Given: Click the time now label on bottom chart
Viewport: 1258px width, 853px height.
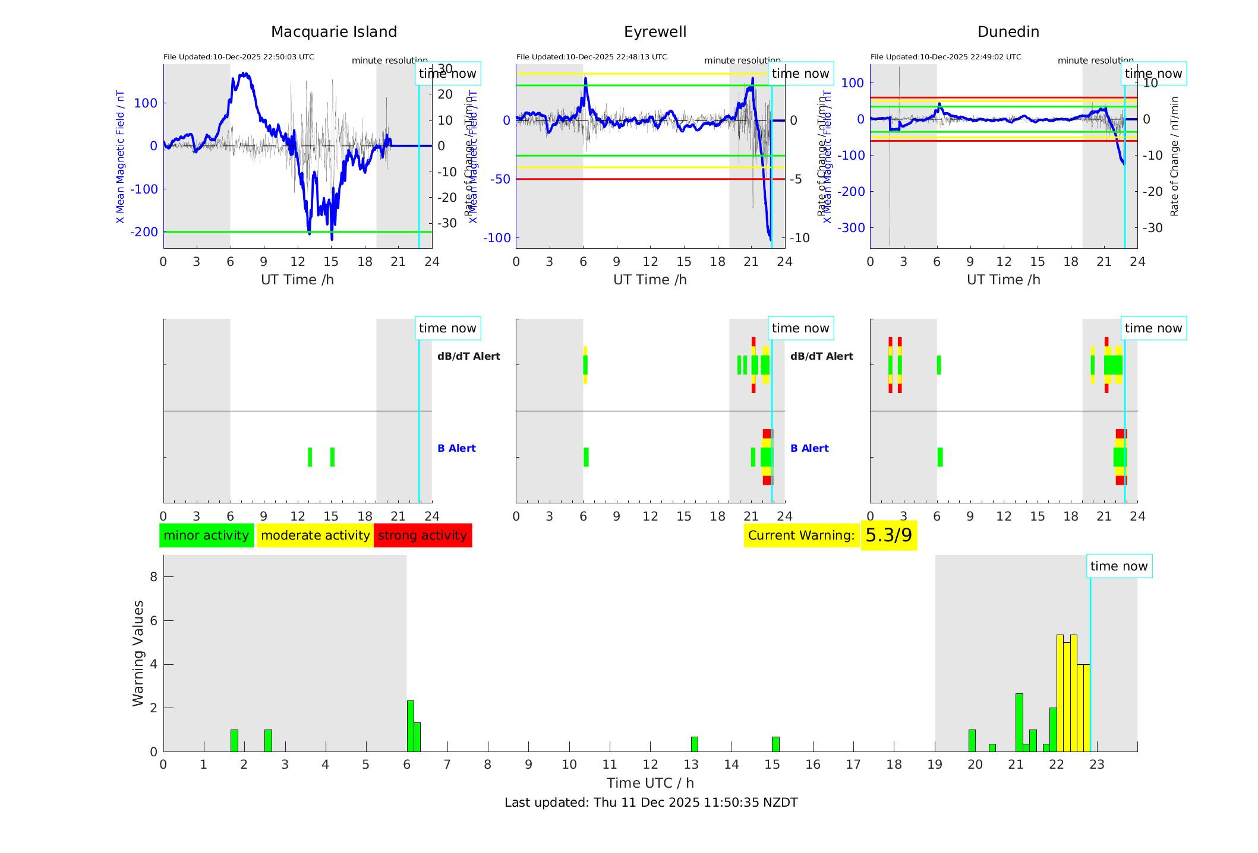Looking at the screenshot, I should tap(1119, 566).
